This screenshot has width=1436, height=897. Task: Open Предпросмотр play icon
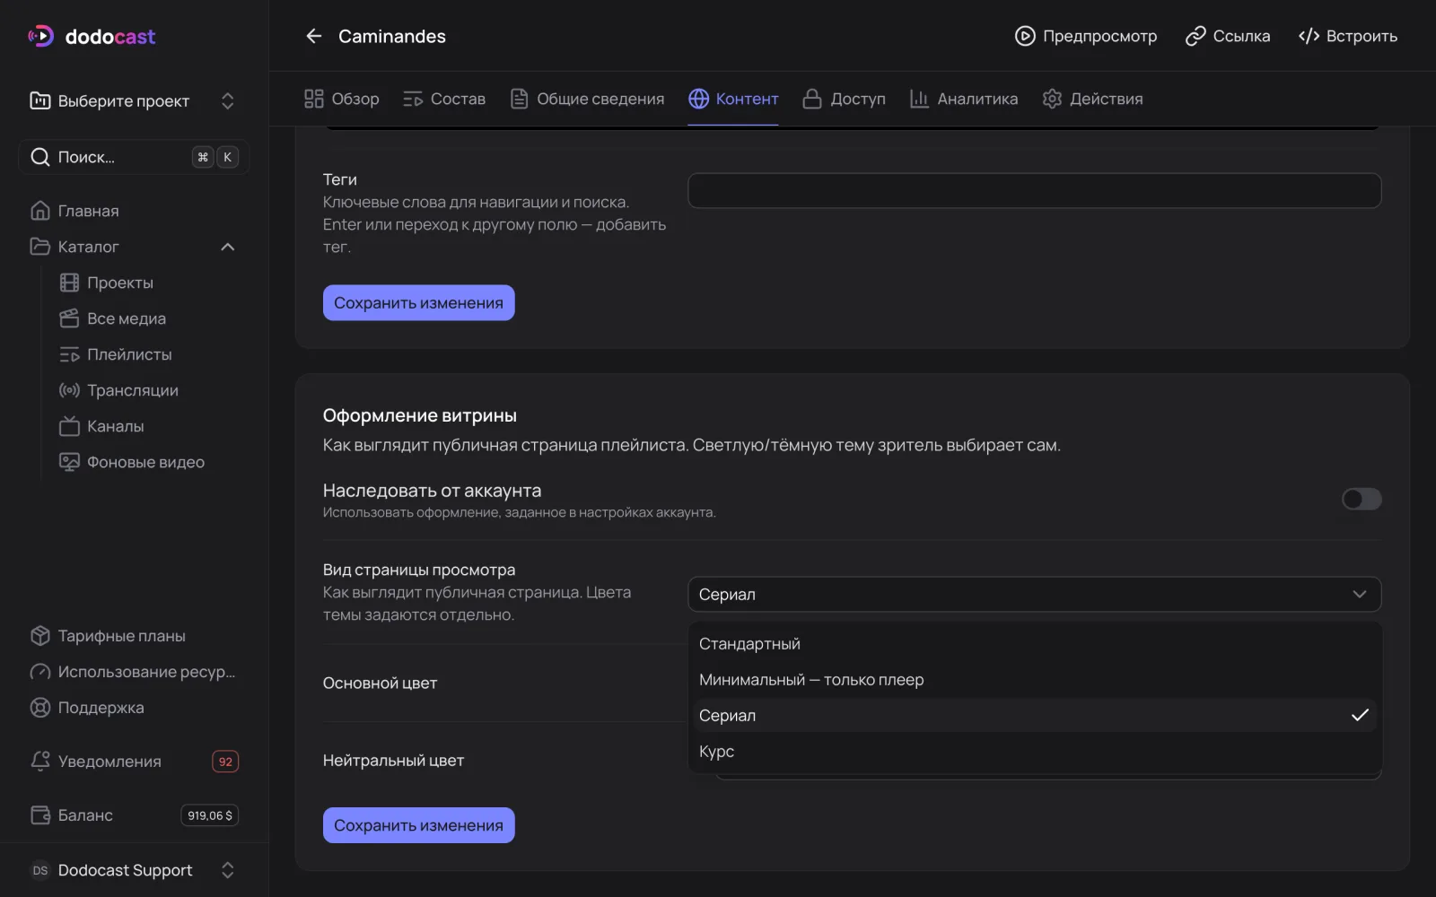point(1024,36)
